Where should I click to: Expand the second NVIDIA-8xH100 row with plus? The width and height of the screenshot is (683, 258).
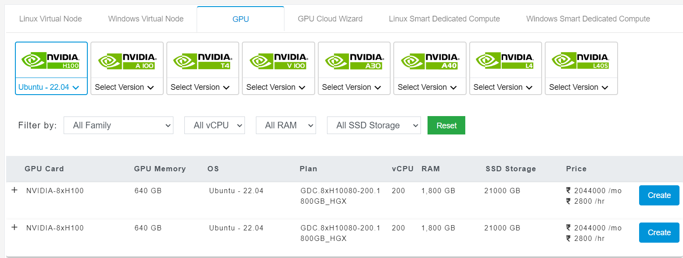[14, 227]
